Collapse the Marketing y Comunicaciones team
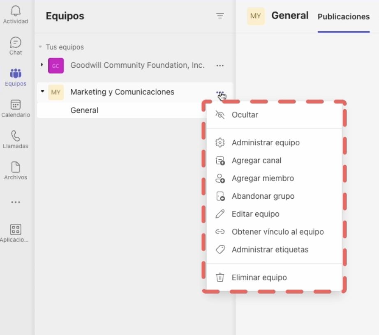This screenshot has width=379, height=335. pyautogui.click(x=42, y=92)
